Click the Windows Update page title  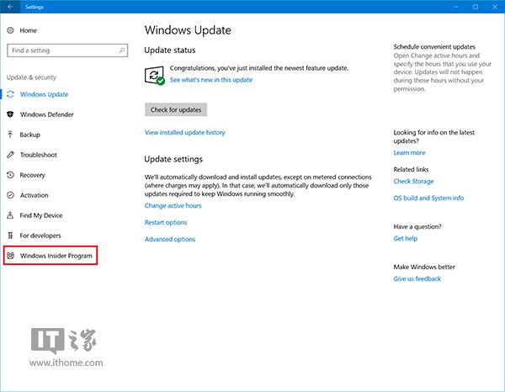pos(188,30)
